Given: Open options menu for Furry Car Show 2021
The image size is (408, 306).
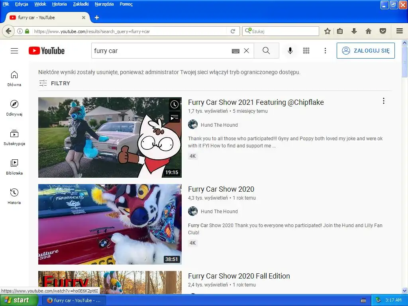Looking at the screenshot, I should (384, 101).
